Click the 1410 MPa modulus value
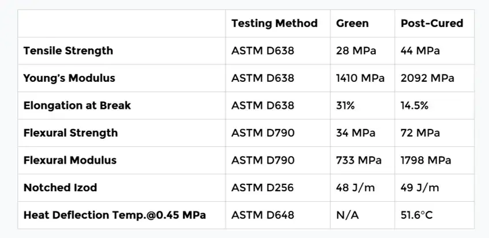This screenshot has width=489, height=238. pyautogui.click(x=360, y=78)
